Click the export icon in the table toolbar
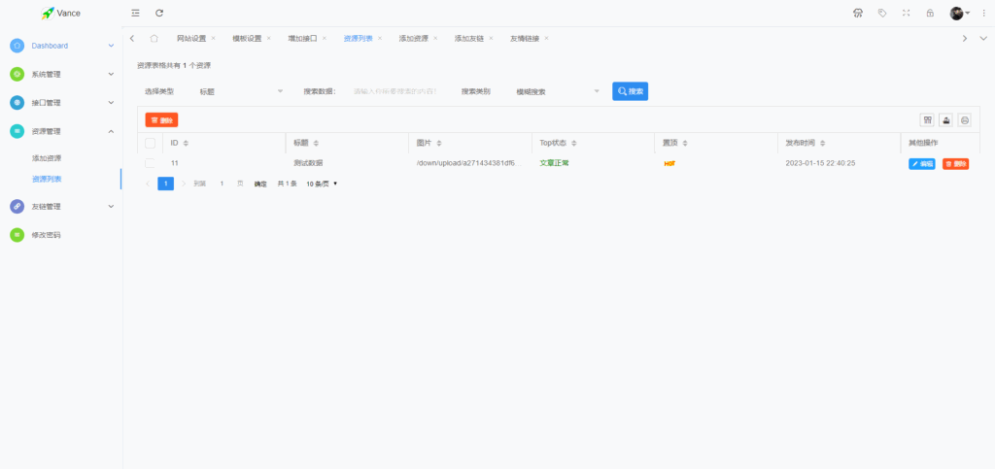Viewport: 995px width, 469px height. click(x=946, y=119)
